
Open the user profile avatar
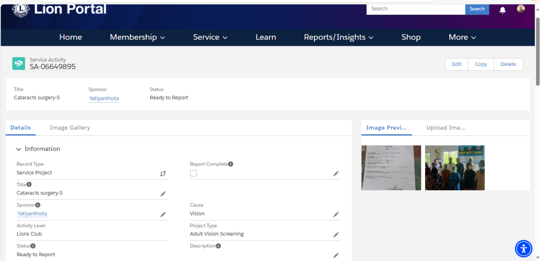coord(520,9)
